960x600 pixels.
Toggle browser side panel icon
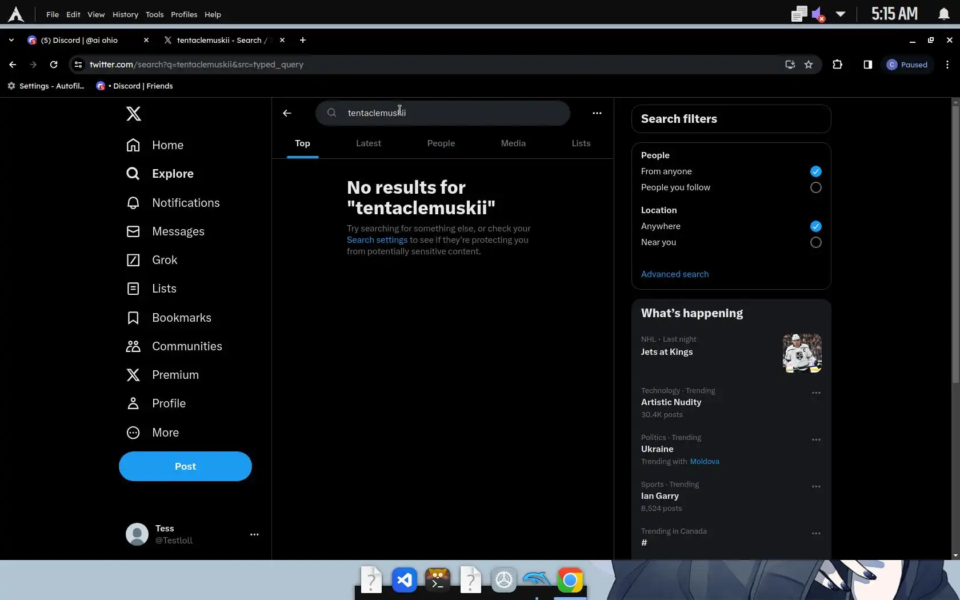[x=867, y=65]
